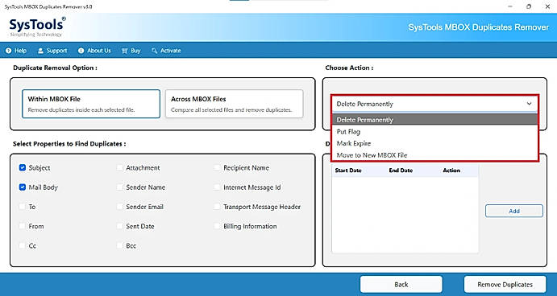Select the Within MBOX File option

pos(91,104)
